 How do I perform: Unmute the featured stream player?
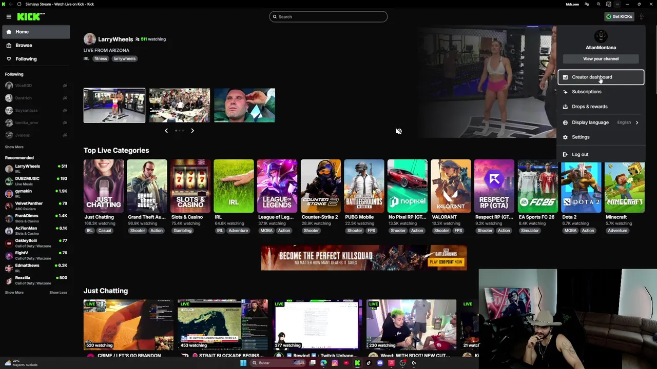point(398,131)
